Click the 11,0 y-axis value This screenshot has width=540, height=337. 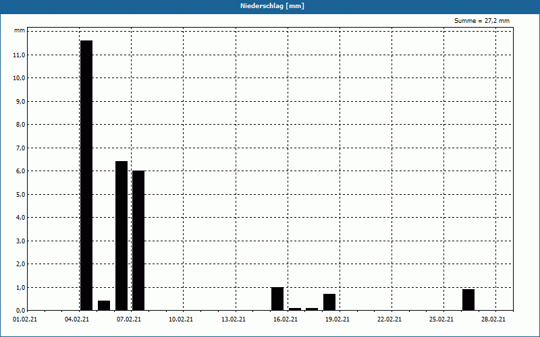pos(20,55)
